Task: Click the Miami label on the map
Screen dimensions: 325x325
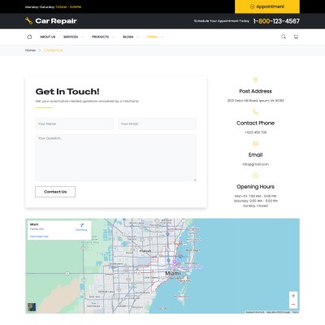Action: point(173,274)
